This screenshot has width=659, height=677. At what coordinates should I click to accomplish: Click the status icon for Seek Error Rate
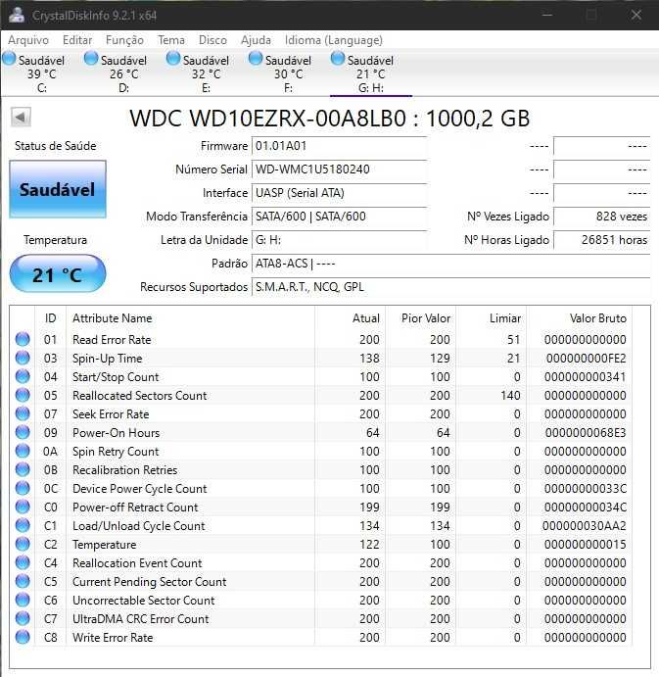[x=23, y=413]
